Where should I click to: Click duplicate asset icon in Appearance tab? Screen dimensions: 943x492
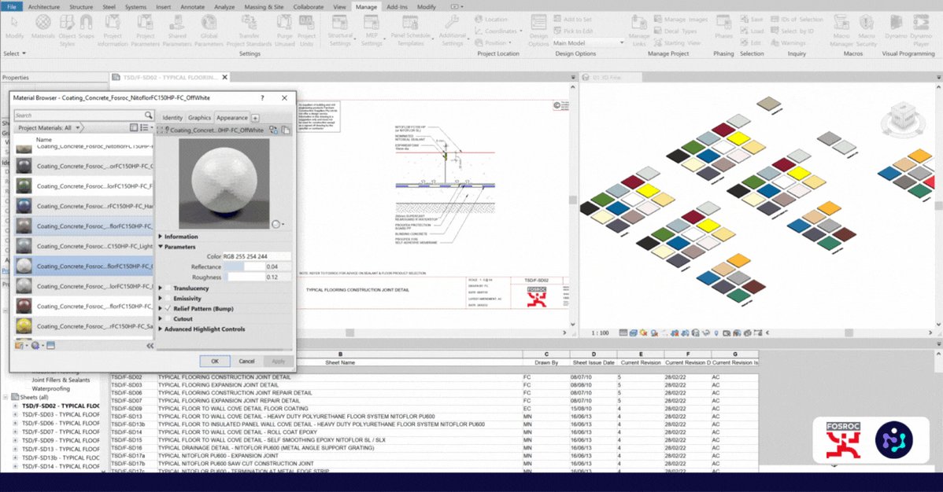[x=286, y=130]
